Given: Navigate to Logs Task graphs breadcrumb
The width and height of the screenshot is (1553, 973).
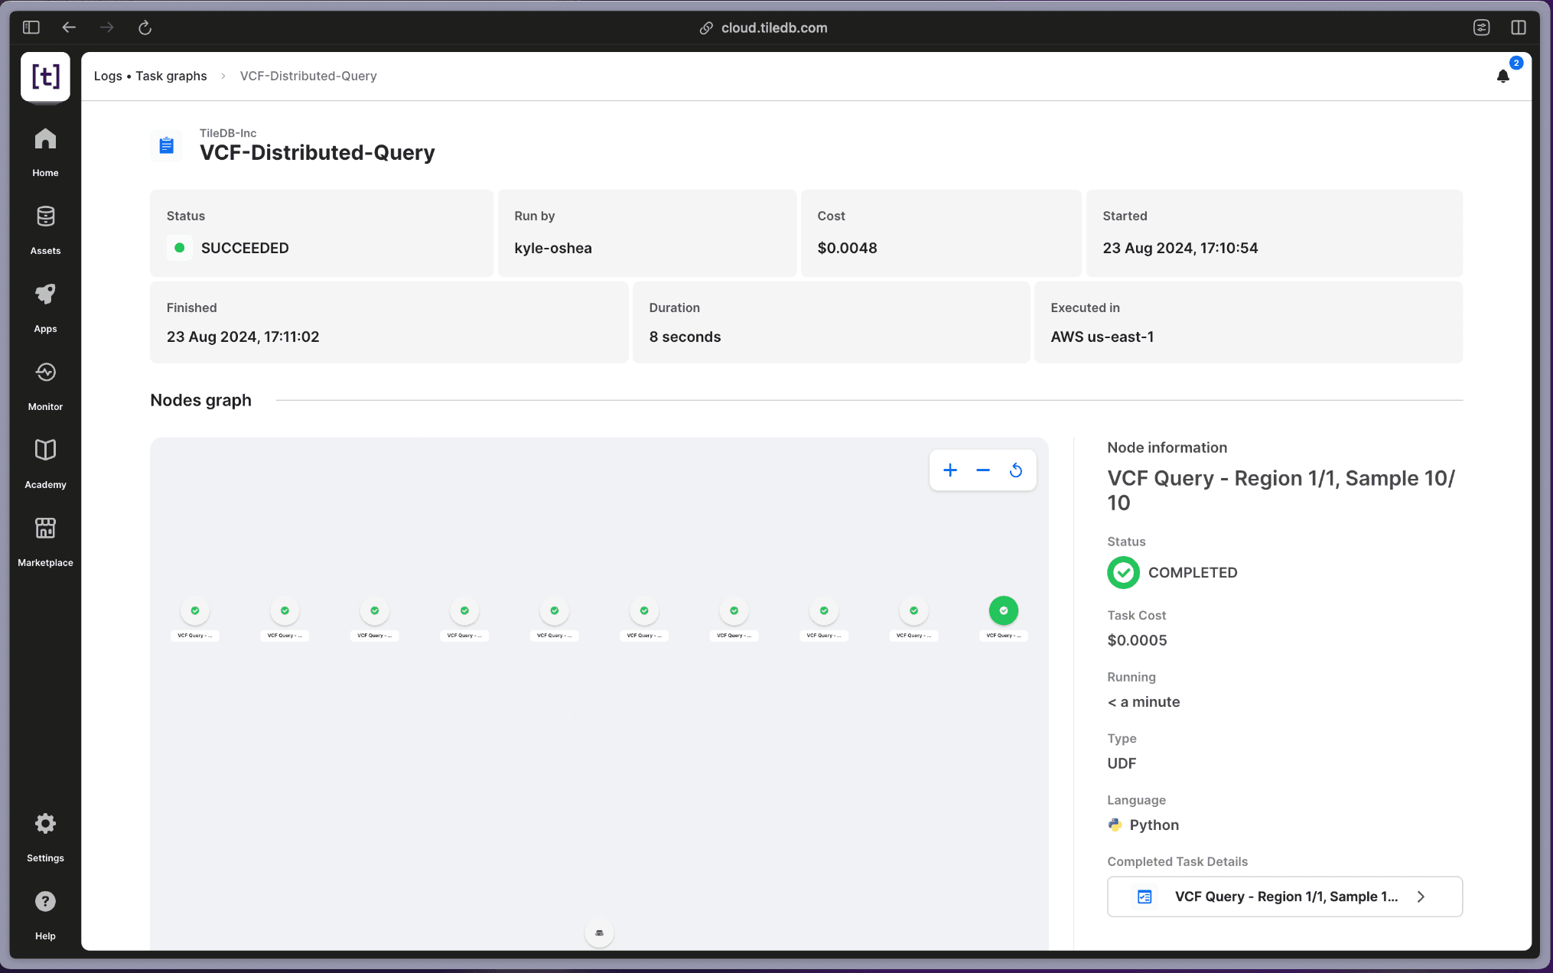Looking at the screenshot, I should [x=150, y=76].
